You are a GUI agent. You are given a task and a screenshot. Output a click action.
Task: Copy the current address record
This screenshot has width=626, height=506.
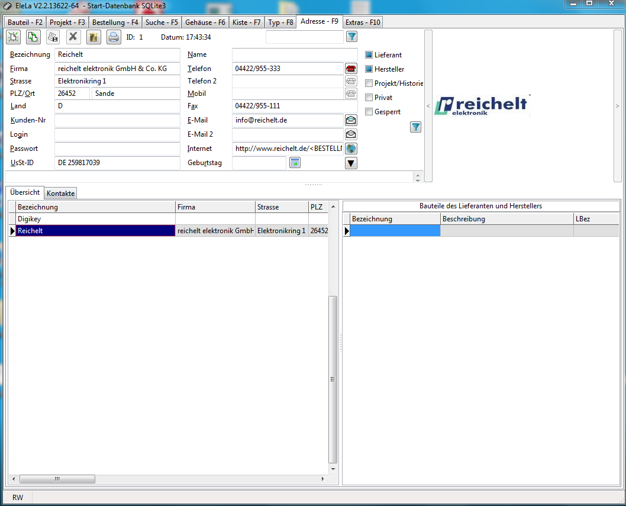click(x=33, y=37)
